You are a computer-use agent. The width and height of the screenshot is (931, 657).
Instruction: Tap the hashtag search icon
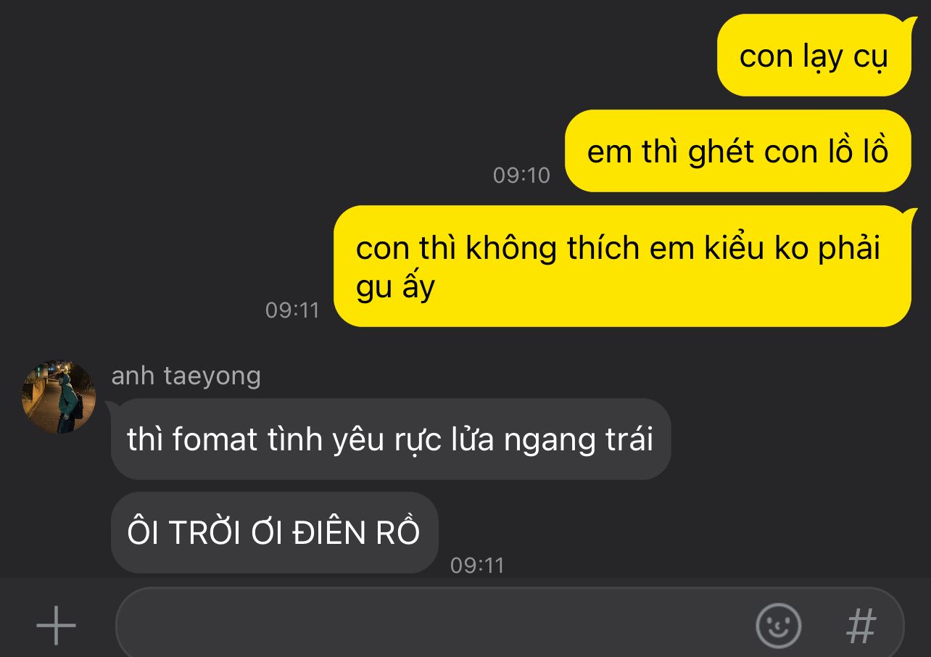point(861,625)
